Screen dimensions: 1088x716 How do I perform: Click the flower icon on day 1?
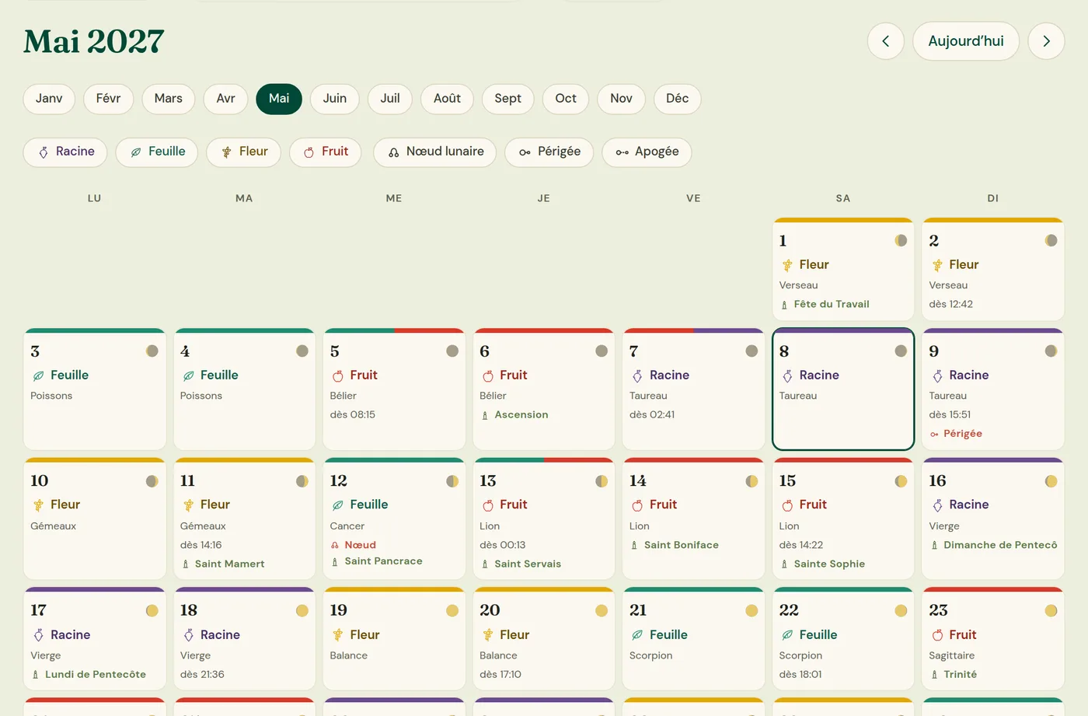[787, 265]
